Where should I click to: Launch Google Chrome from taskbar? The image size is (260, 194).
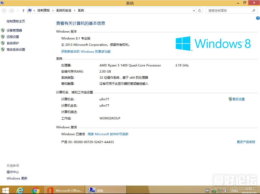coord(36,190)
